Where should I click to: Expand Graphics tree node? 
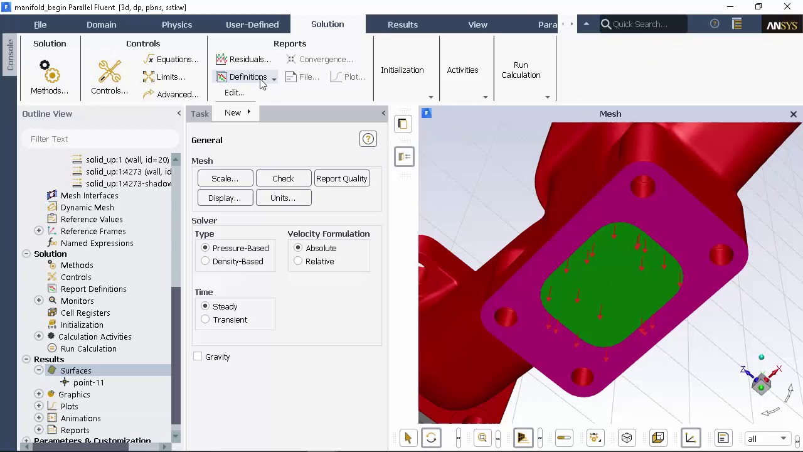(x=39, y=394)
